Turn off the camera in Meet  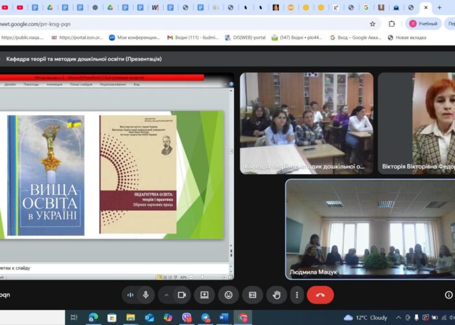pos(182,294)
